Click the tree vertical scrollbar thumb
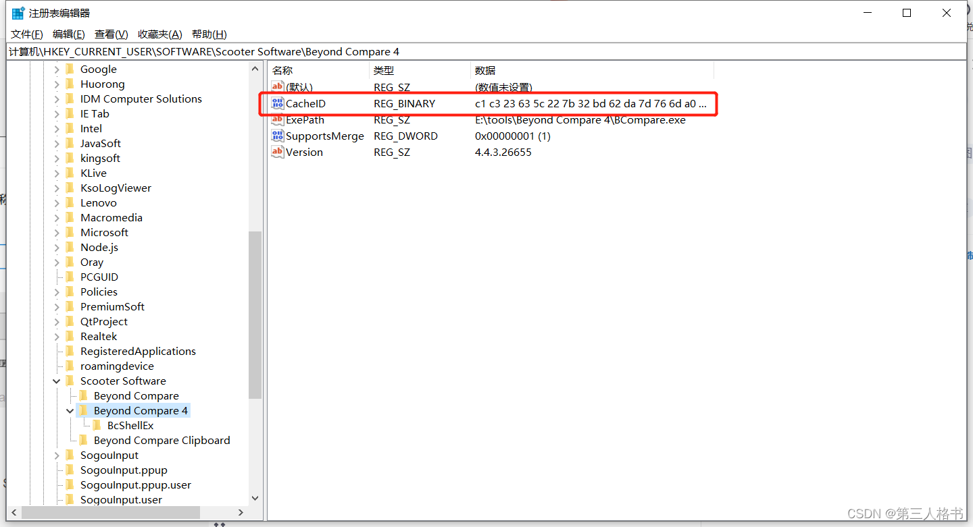This screenshot has width=973, height=527. (255, 314)
